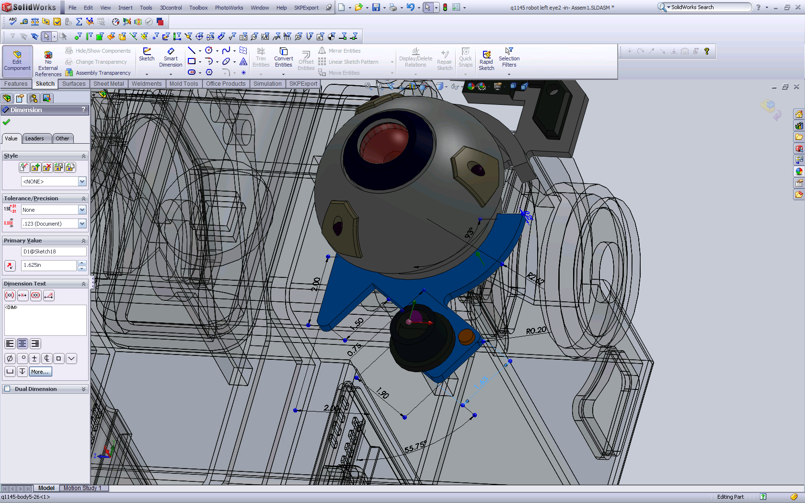Viewport: 805px width, 503px height.
Task: Select center justify for dimension text
Action: click(x=22, y=343)
